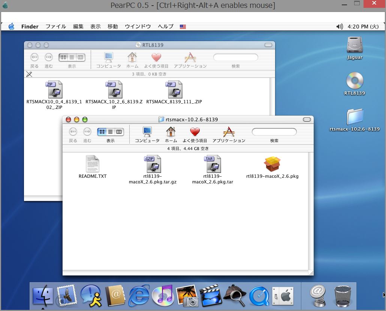Open QuickTime Player from the Dock
This screenshot has width=386, height=311.
pyautogui.click(x=259, y=296)
